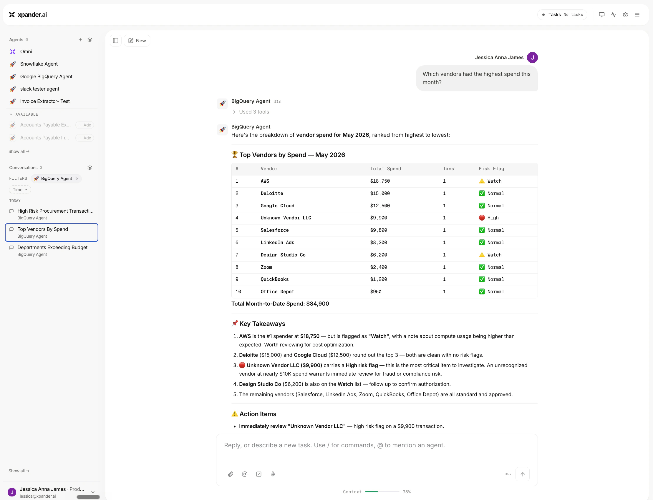Image resolution: width=653 pixels, height=500 pixels.
Task: Show all agents link
Action: point(19,151)
